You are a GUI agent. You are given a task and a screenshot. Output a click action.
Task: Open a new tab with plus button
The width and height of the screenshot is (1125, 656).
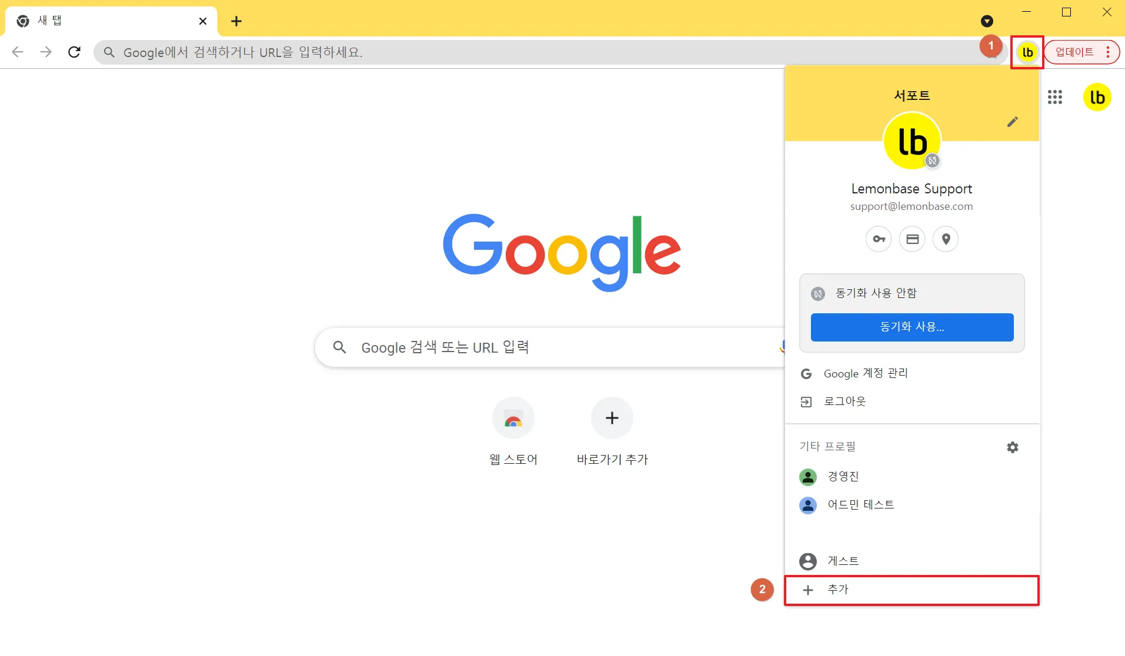point(236,21)
